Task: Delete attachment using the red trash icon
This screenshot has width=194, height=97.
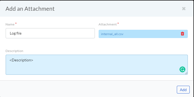Action: point(182,34)
